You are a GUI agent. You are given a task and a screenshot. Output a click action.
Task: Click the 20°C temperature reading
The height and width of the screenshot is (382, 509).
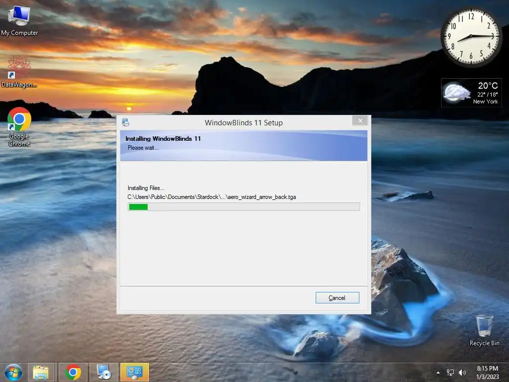pos(488,86)
